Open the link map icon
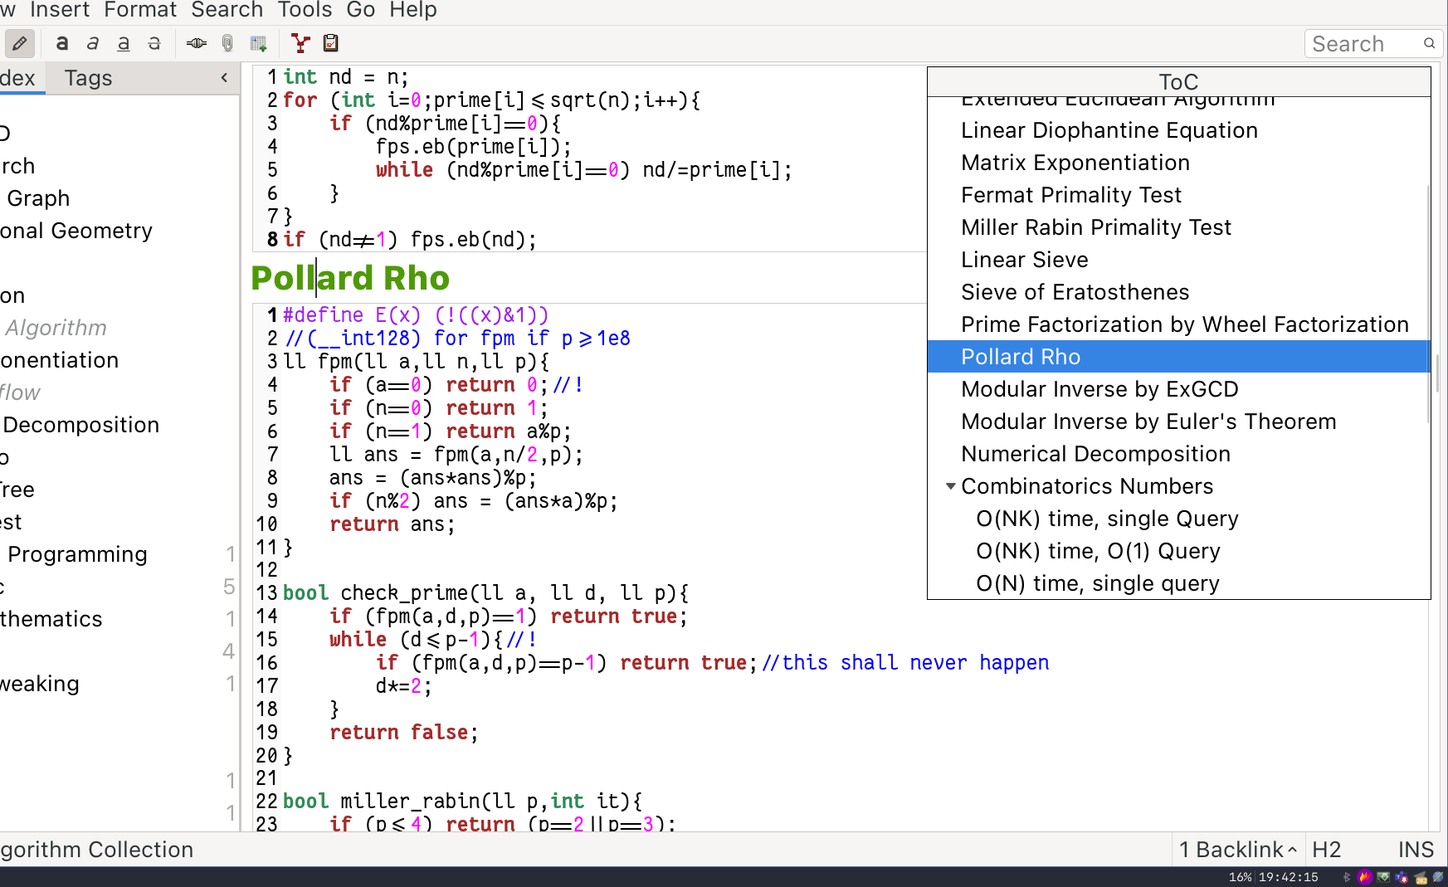The width and height of the screenshot is (1448, 887). pyautogui.click(x=300, y=43)
